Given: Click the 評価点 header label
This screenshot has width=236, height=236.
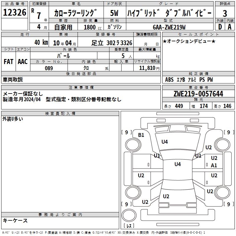Looking at the screenshot, I should click(225, 4).
